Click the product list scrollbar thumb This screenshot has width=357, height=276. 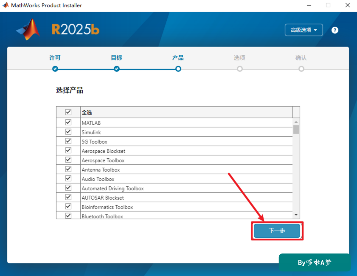tap(296, 130)
